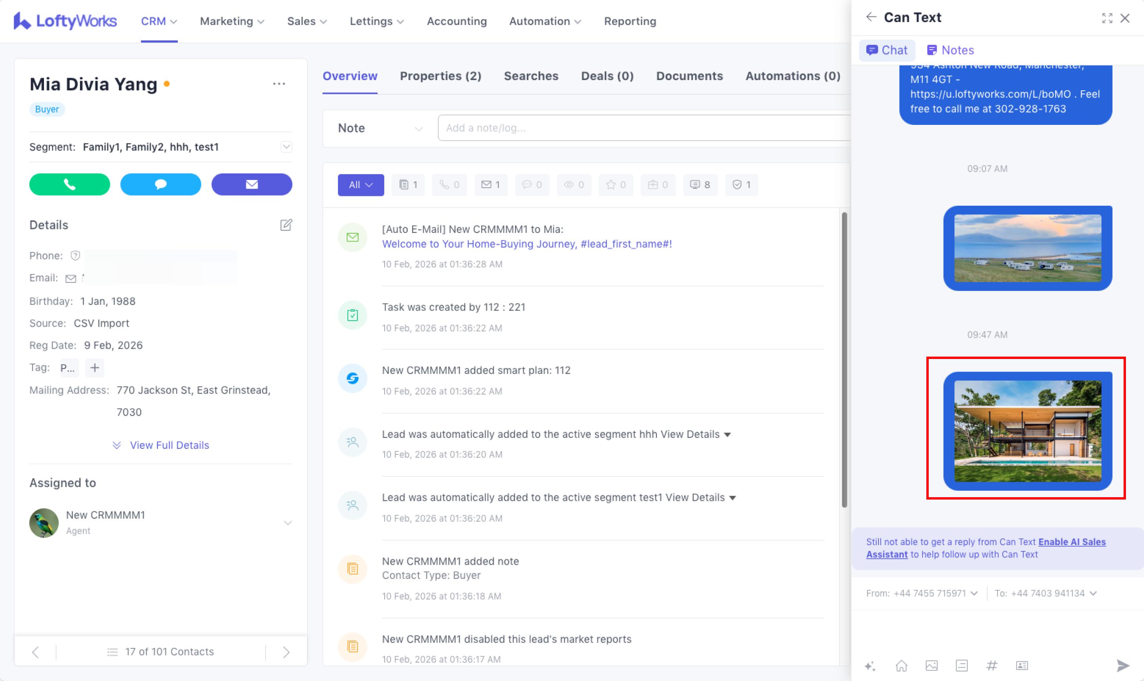Click the AI sparkle icon in chat toolbar

(x=870, y=665)
